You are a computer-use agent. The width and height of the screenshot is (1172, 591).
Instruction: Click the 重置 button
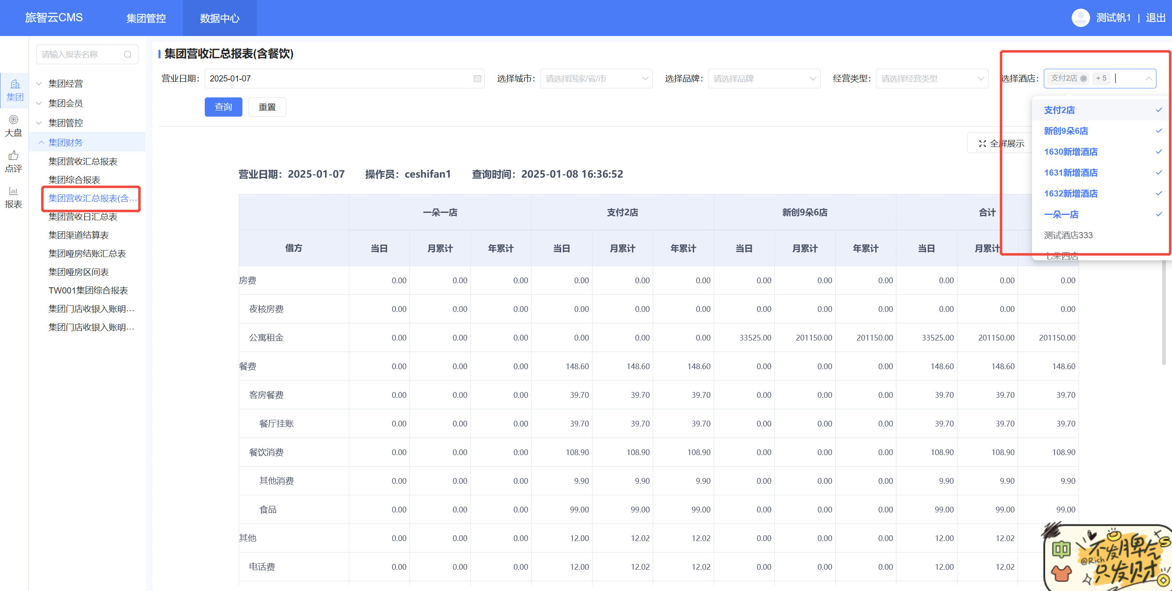pyautogui.click(x=267, y=107)
